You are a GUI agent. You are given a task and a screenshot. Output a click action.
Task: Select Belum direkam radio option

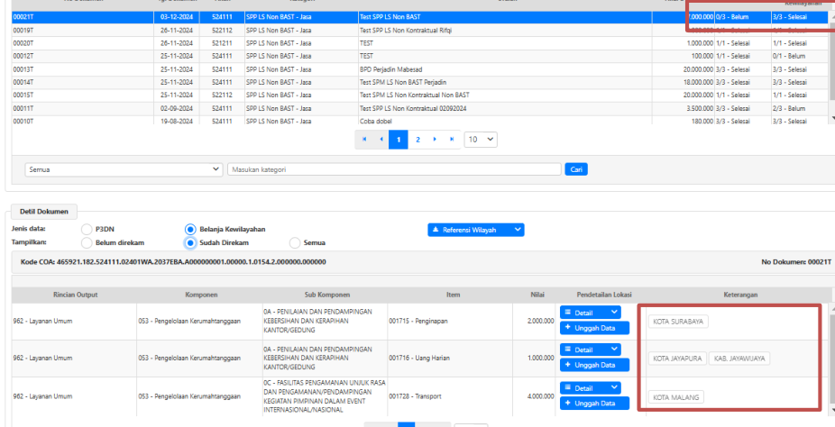tap(87, 242)
